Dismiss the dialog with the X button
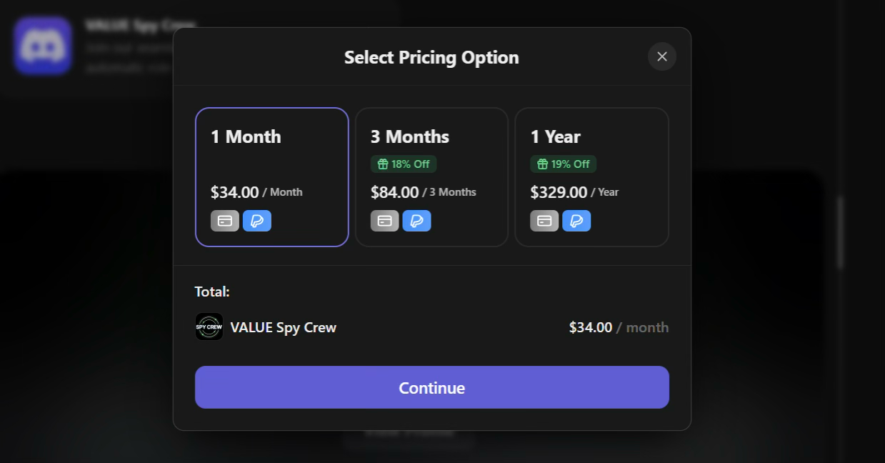The width and height of the screenshot is (885, 463). click(x=661, y=56)
